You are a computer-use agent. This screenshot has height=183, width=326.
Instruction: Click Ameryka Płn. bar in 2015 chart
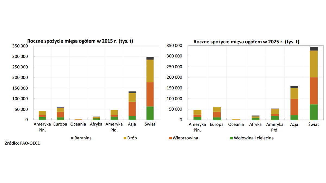42,115
